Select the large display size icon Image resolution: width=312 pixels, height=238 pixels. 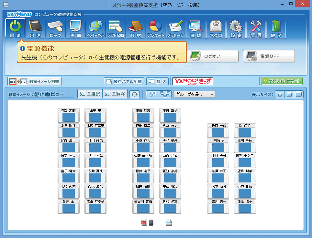[x=299, y=95]
